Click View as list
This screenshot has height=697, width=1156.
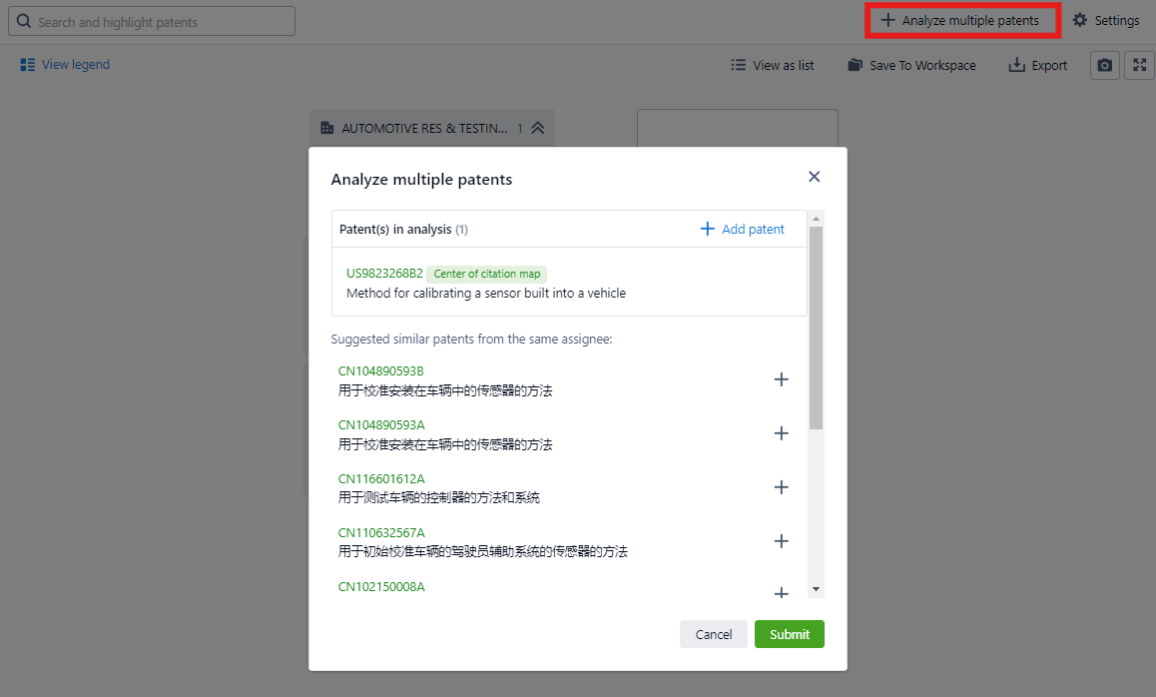tap(772, 66)
